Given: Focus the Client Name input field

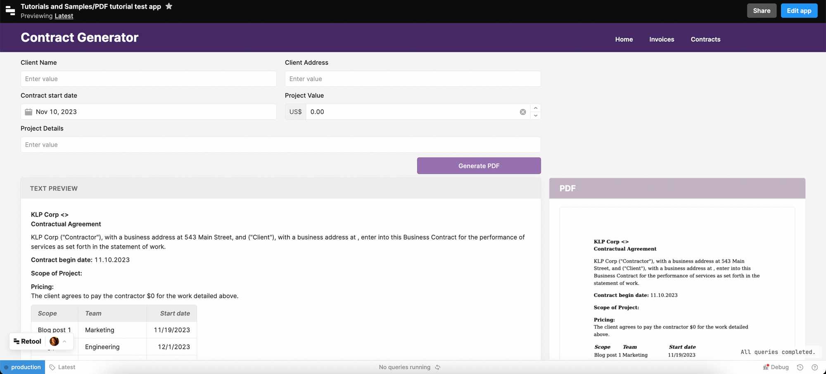Looking at the screenshot, I should click(x=149, y=79).
